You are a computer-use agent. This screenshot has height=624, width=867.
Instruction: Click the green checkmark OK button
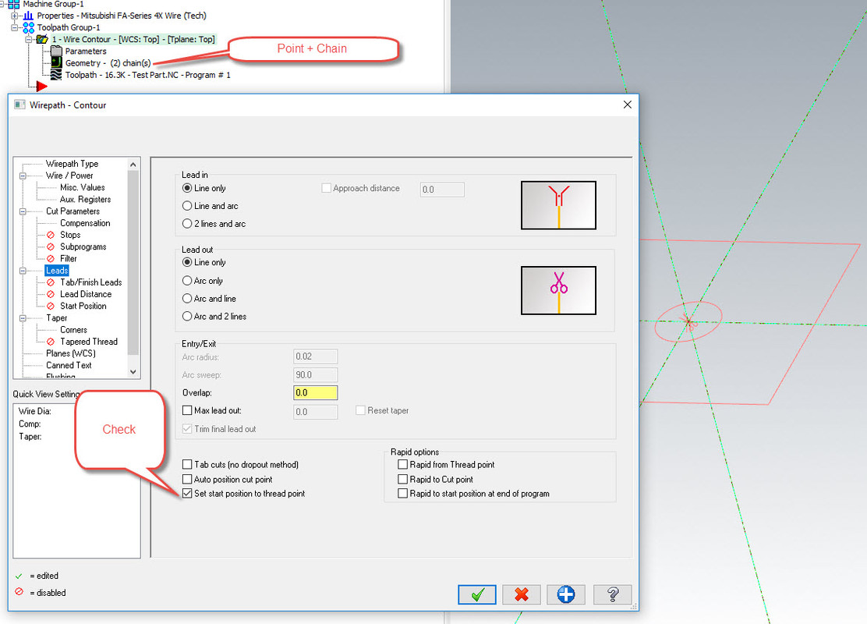tap(476, 594)
